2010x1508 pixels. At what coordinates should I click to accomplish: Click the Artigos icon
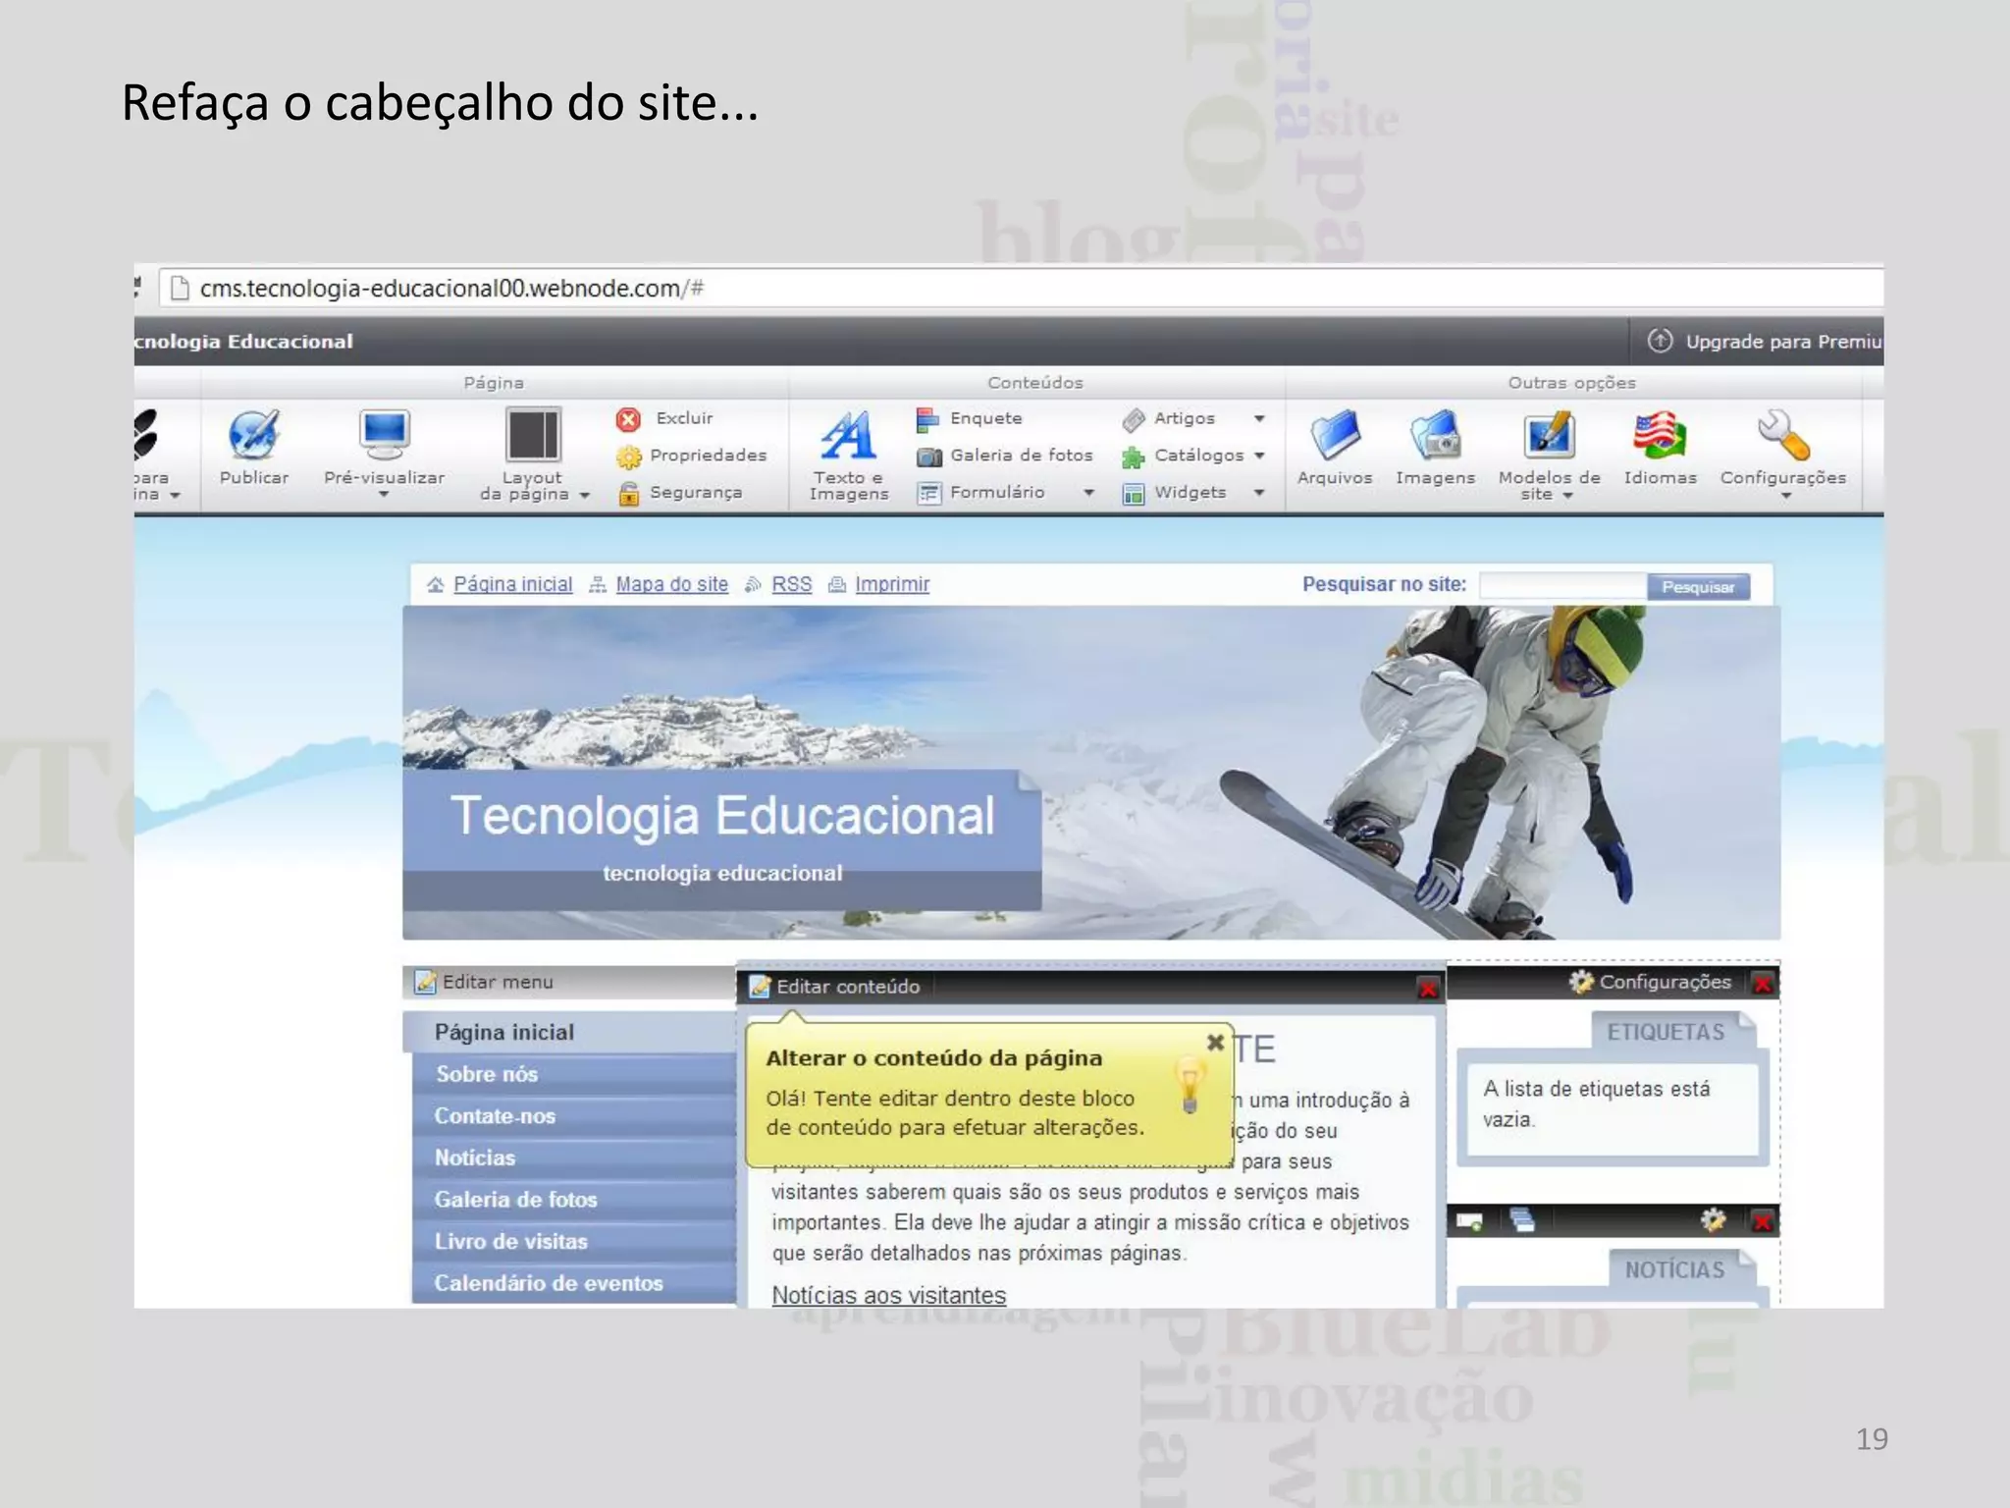[x=1134, y=419]
